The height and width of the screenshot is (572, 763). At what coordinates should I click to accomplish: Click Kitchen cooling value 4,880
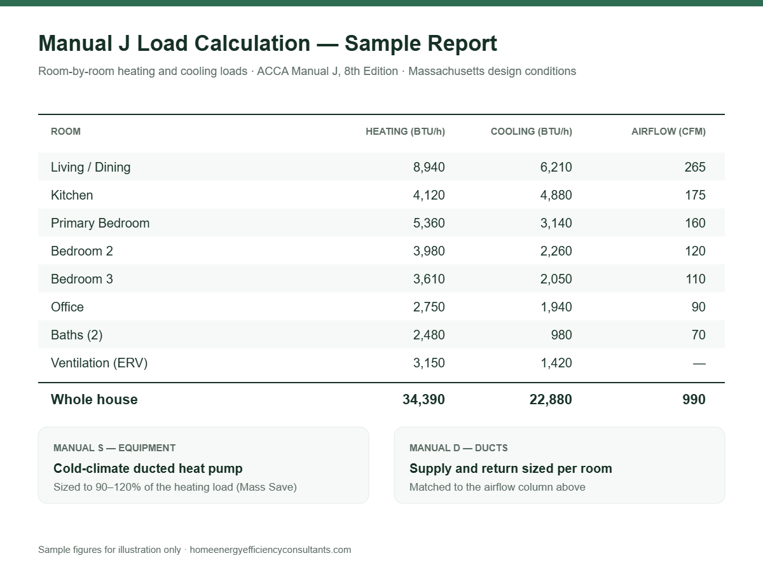point(556,195)
